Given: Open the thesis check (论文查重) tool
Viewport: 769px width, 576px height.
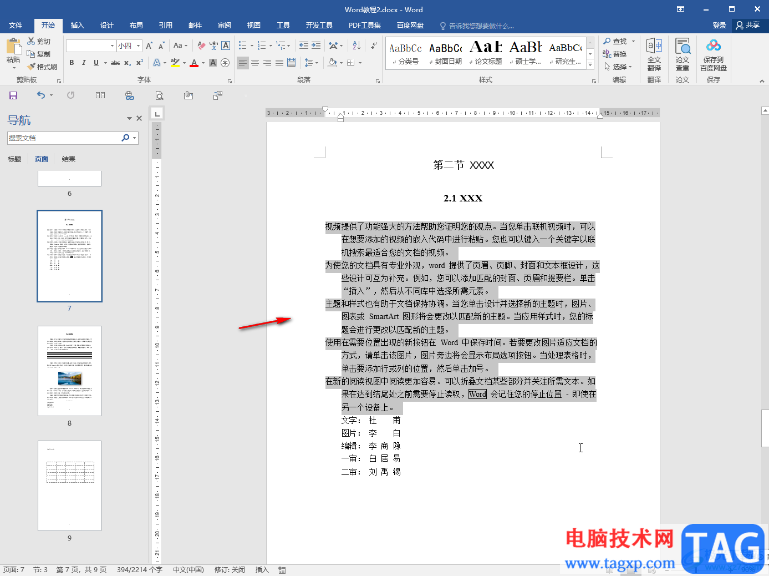Looking at the screenshot, I should [x=683, y=54].
